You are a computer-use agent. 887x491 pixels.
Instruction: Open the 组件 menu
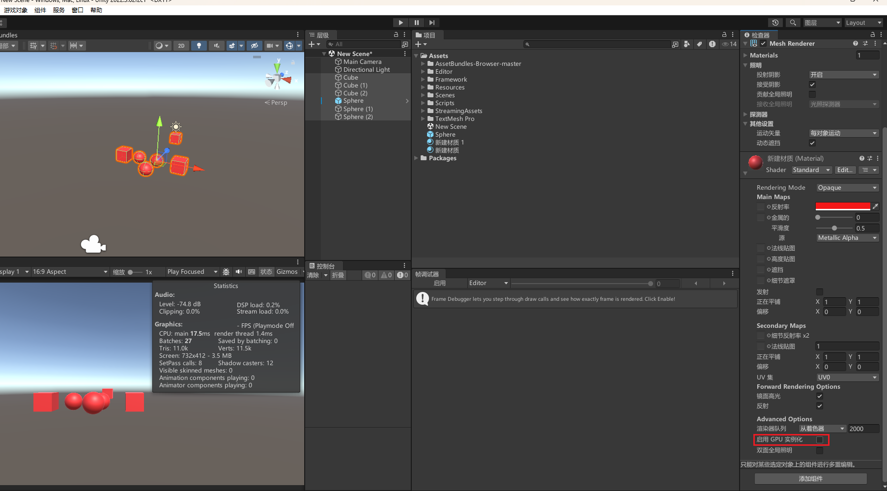click(40, 10)
